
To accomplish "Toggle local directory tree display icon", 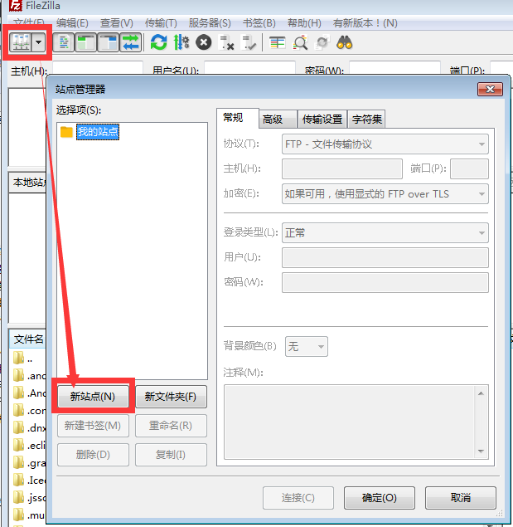I will point(85,42).
